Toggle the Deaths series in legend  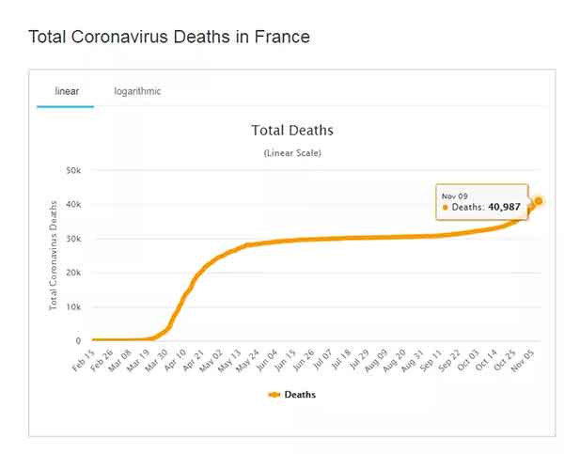pyautogui.click(x=292, y=395)
